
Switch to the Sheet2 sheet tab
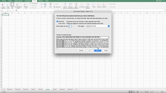(33, 89)
